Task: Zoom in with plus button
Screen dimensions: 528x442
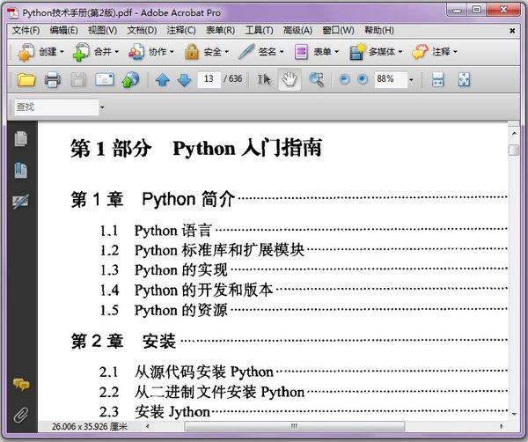Action: pos(363,79)
